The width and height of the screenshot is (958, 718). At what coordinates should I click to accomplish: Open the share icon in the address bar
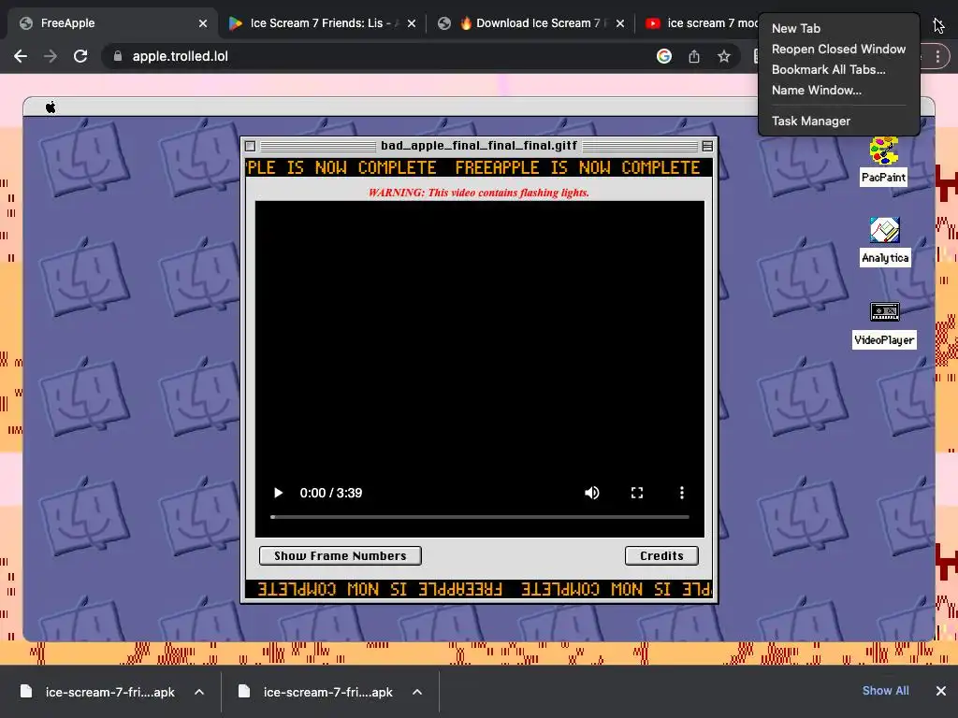click(694, 56)
